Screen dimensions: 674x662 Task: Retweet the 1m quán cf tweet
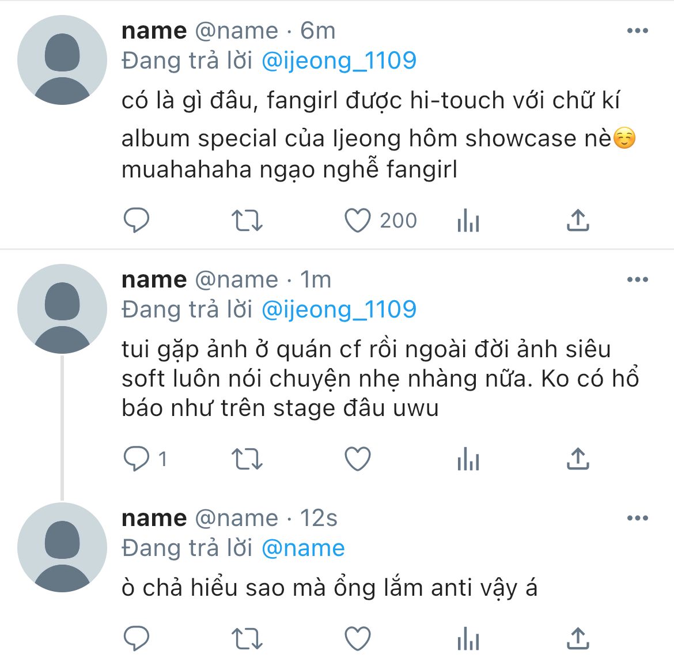tap(247, 459)
